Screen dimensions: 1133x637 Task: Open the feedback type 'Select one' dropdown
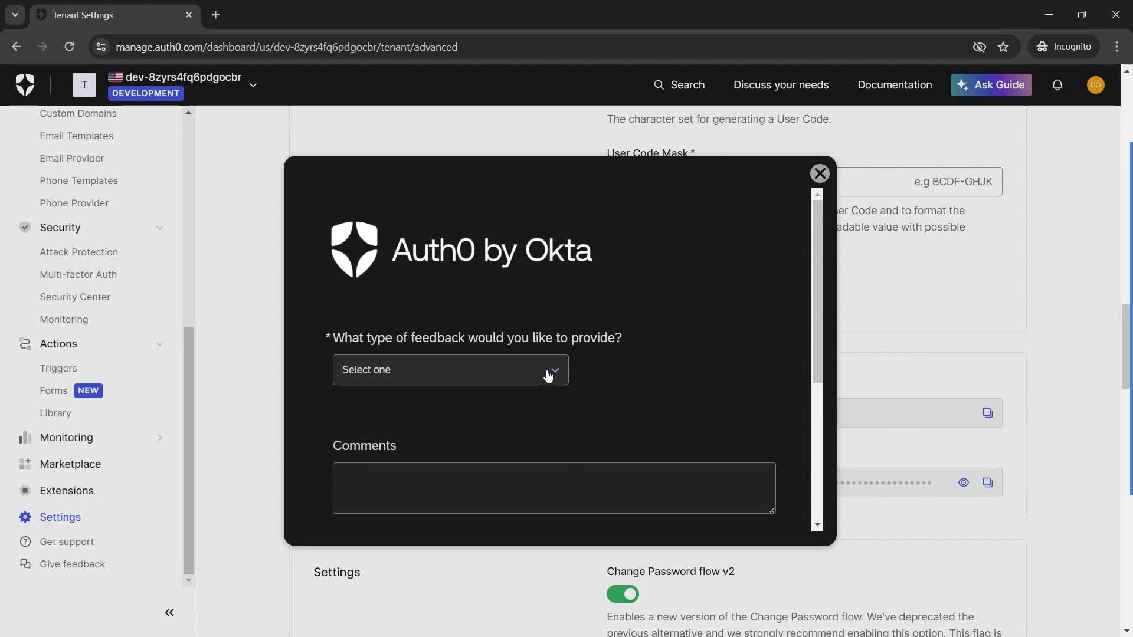(450, 370)
